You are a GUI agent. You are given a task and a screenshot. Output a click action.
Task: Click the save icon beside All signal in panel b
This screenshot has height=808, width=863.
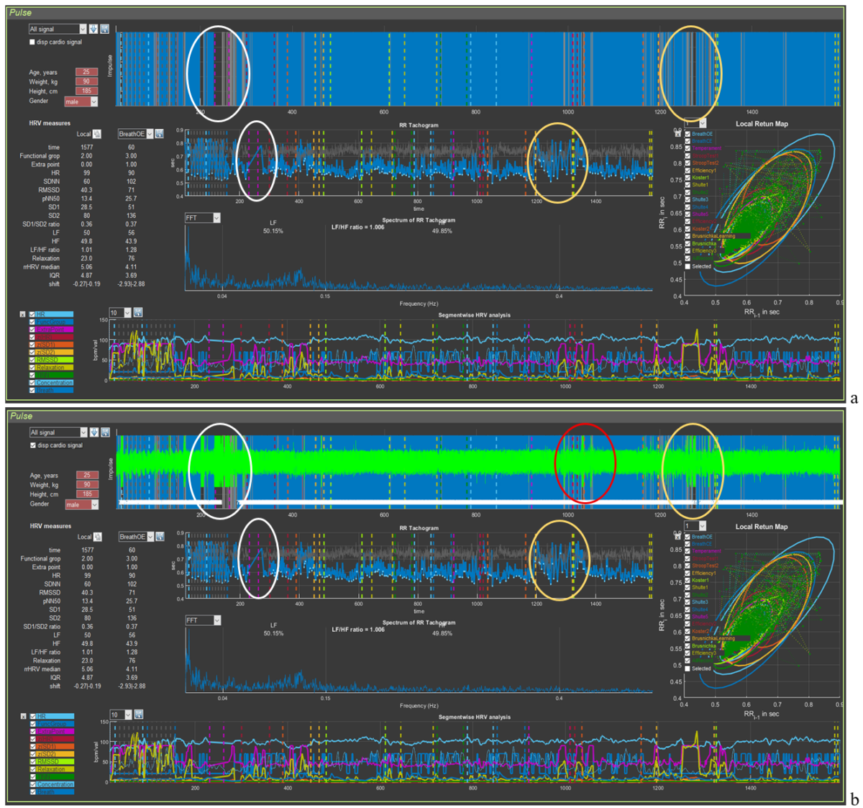105,432
